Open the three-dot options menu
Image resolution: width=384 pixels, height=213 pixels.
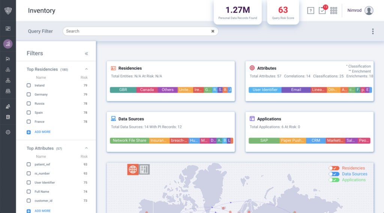click(x=372, y=31)
